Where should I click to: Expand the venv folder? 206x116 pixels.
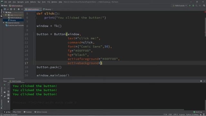click(6, 15)
